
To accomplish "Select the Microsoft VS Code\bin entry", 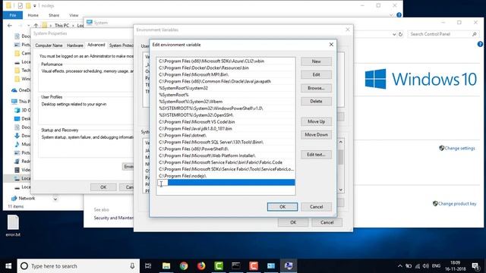I will (x=226, y=122).
